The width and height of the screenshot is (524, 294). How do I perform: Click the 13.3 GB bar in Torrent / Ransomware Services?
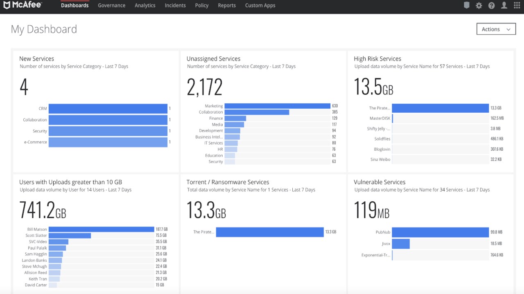point(270,232)
